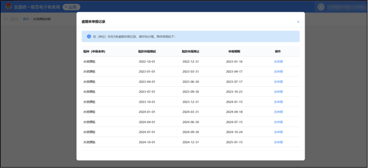
Task: Click deadline cell 2024-07-15
Action: coord(234,122)
